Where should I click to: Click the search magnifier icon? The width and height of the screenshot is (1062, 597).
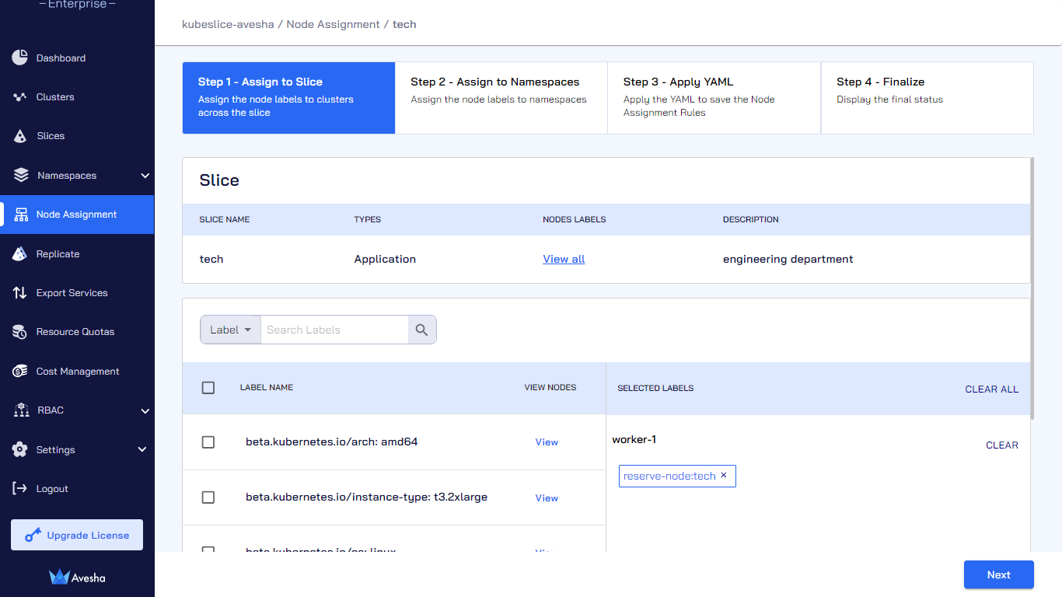tap(422, 330)
